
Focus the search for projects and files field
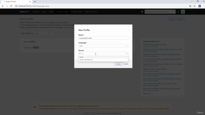(160, 11)
